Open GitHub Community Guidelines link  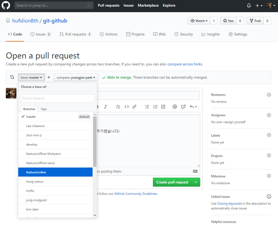(x=136, y=193)
